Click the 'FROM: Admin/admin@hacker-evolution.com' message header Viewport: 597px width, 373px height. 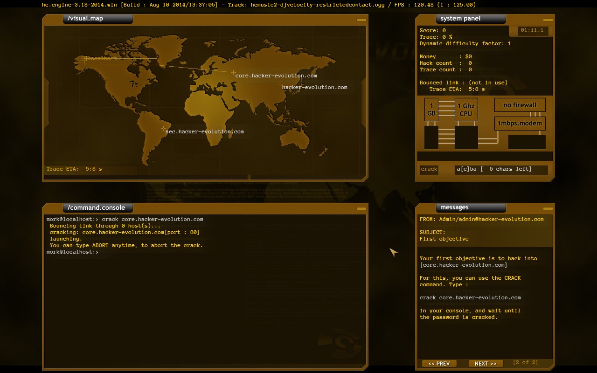pyautogui.click(x=482, y=219)
